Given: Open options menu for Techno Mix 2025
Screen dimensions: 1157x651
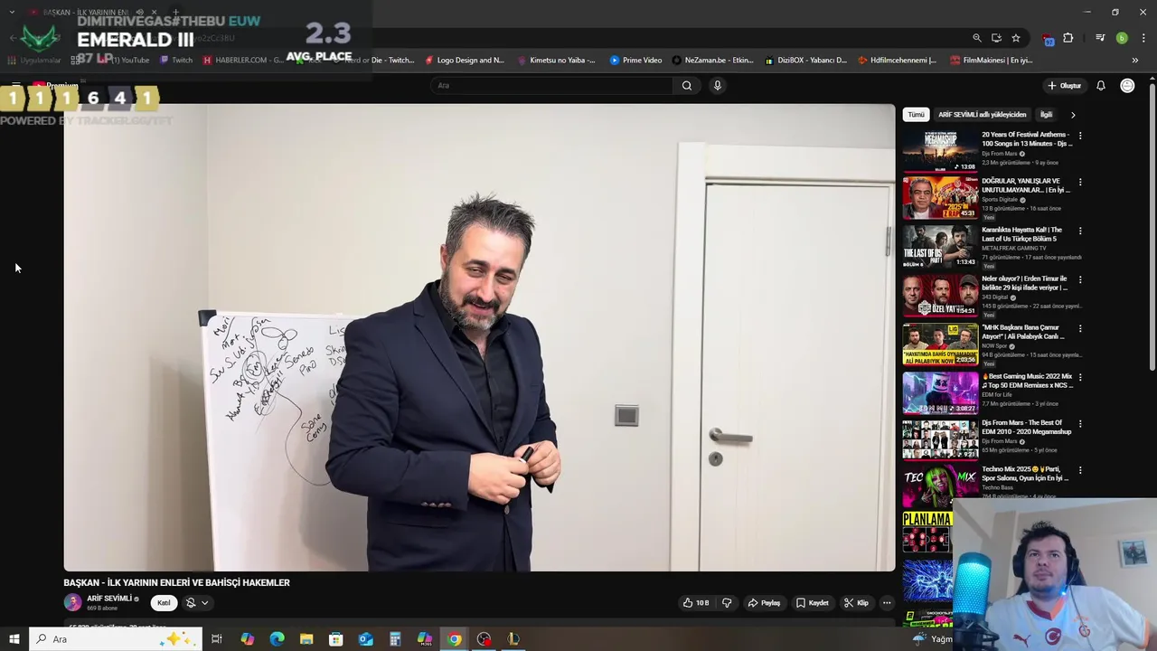Looking at the screenshot, I should point(1080,470).
